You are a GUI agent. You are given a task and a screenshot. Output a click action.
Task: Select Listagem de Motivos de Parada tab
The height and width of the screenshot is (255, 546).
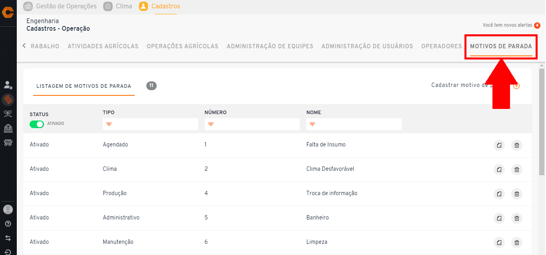click(84, 86)
